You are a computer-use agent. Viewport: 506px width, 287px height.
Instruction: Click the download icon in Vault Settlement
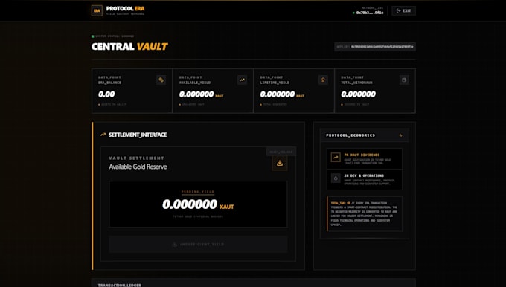280,163
